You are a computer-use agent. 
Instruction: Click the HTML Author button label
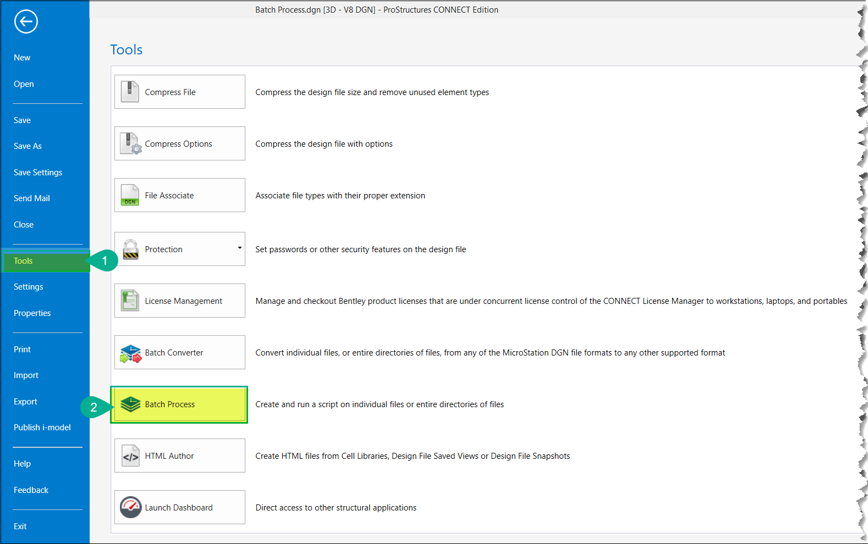point(169,456)
